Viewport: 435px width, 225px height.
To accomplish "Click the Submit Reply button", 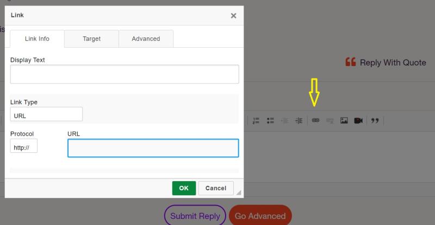I will (x=195, y=216).
